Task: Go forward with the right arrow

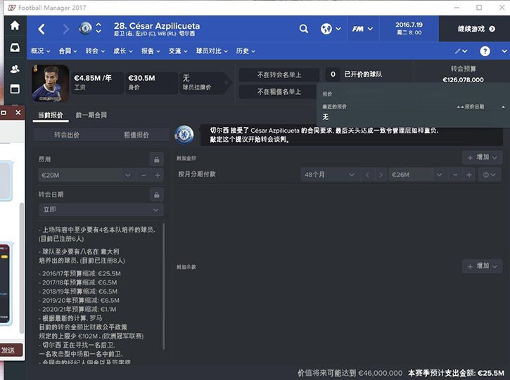Action: [65, 30]
